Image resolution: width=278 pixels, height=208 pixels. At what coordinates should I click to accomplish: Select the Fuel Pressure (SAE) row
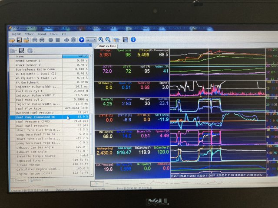point(49,121)
